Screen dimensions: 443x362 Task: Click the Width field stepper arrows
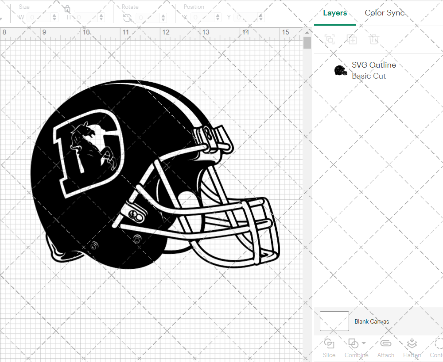[x=54, y=17]
